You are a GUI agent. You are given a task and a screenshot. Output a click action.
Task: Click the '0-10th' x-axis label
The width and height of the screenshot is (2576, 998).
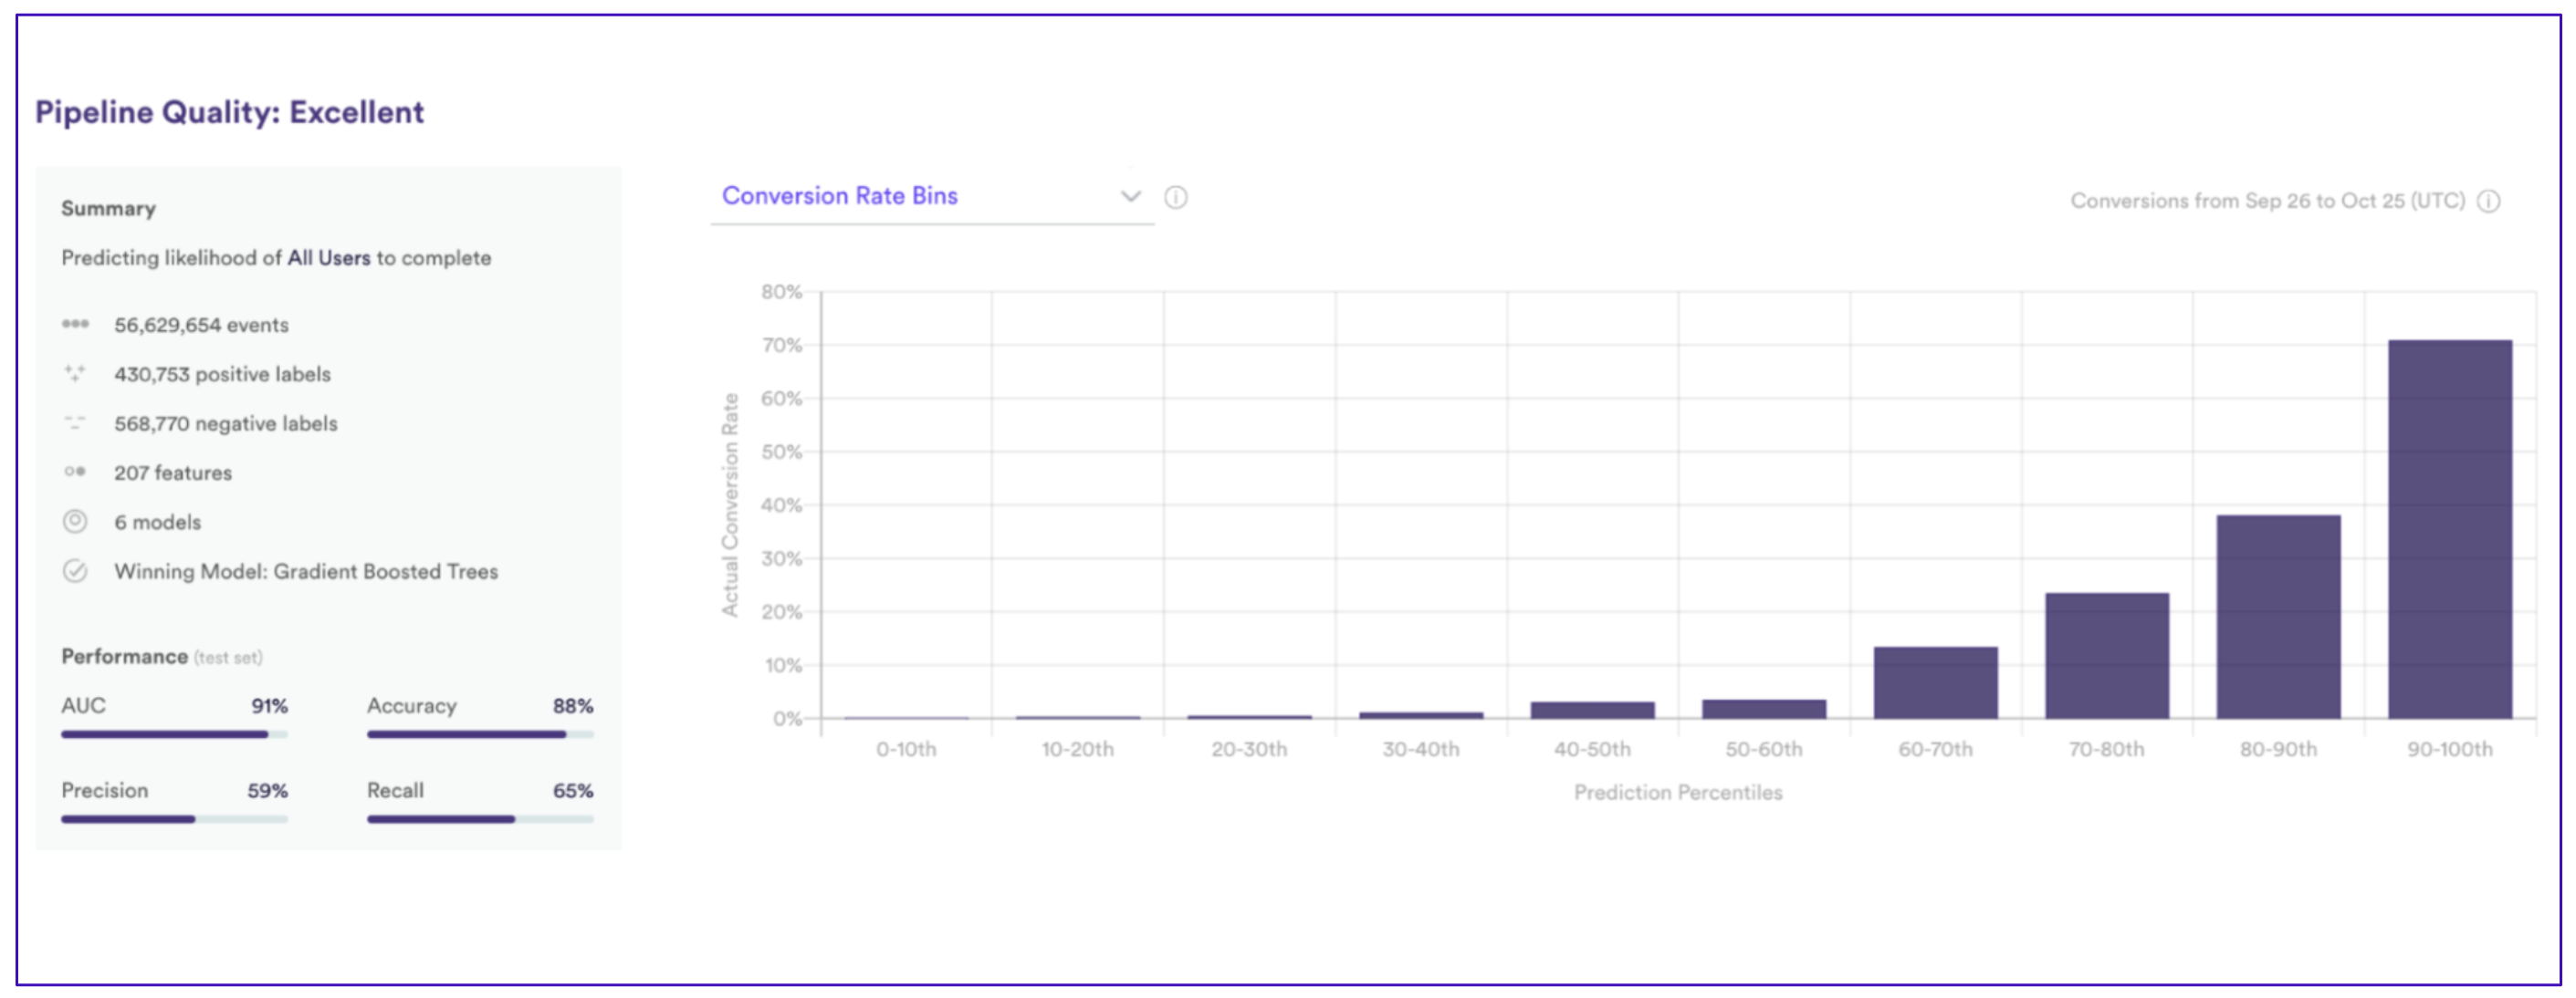coord(906,749)
